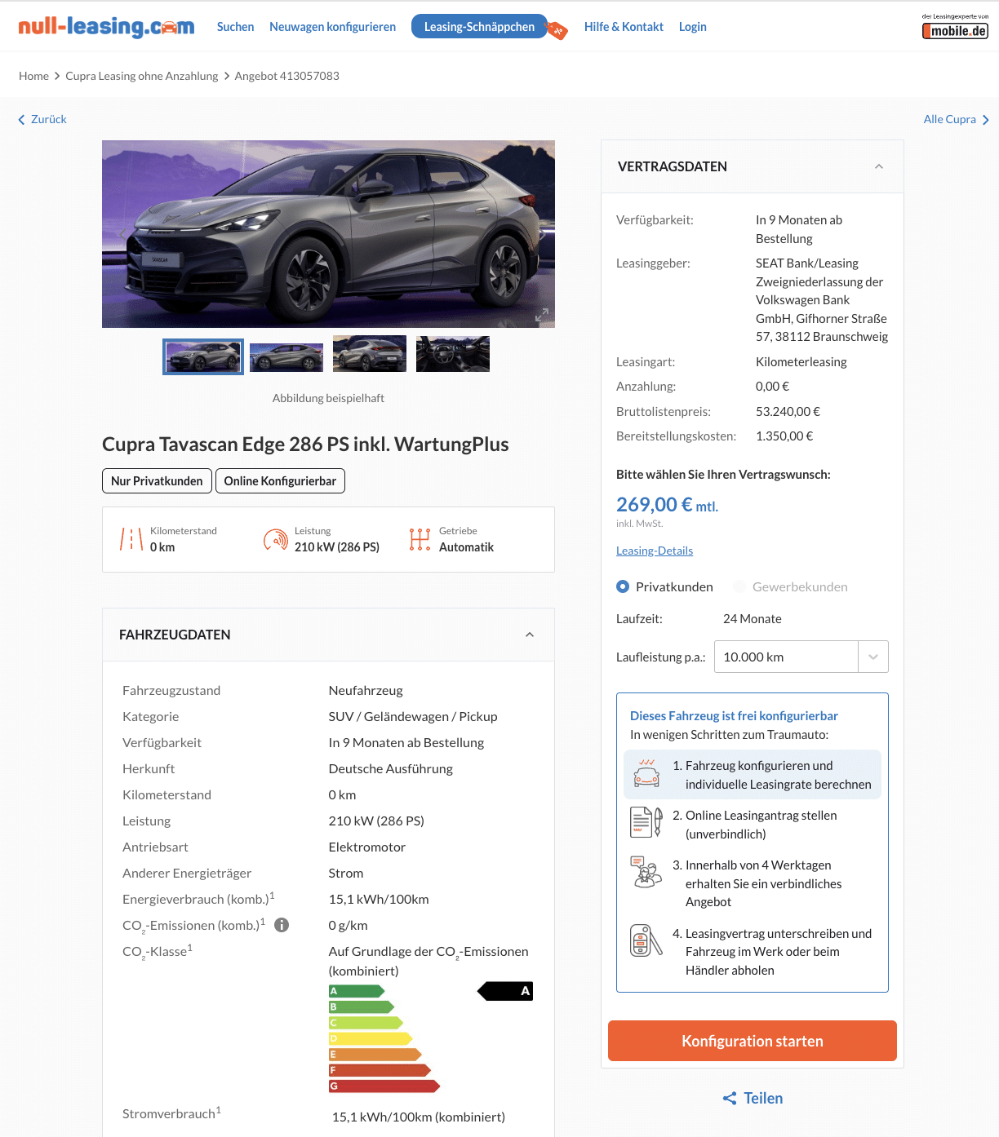Screen dimensions: 999x1137
Task: Select the fourth thumbnail showing the interior
Action: [453, 354]
